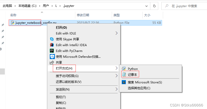
Task: Navigate to 本地磁盘 (C:) breadcrumb
Action: tap(27, 6)
